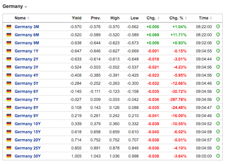Image resolution: width=226 pixels, height=164 pixels.
Task: Click the double chevron next to Germany heading
Action: click(26, 7)
